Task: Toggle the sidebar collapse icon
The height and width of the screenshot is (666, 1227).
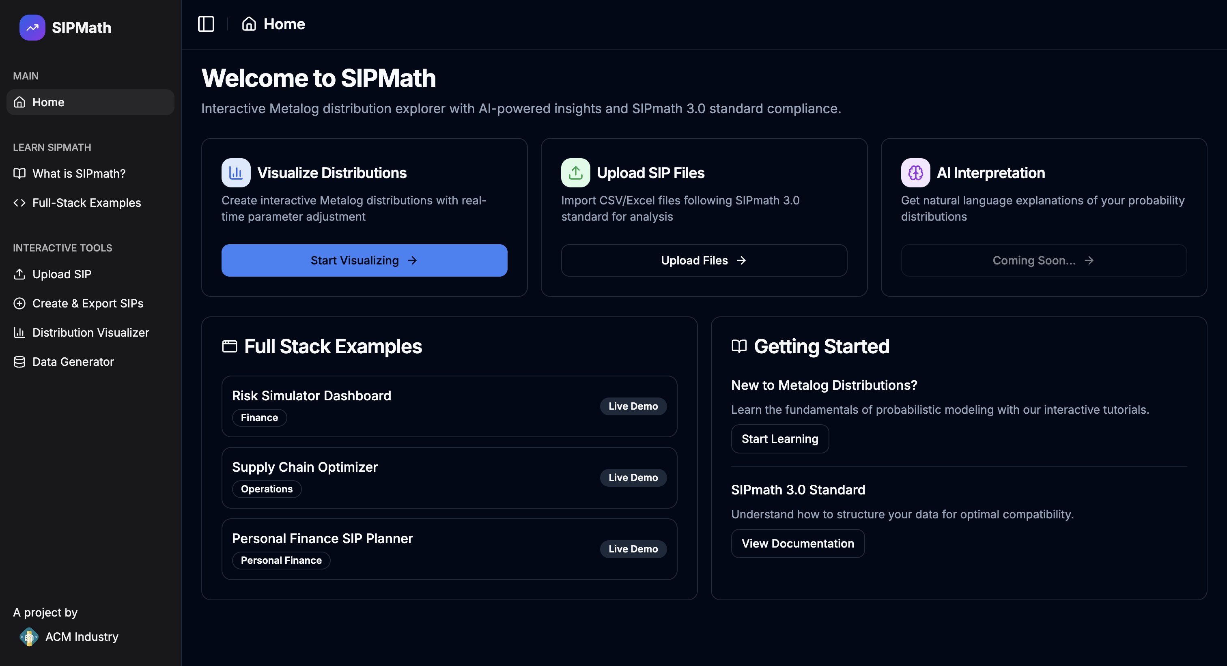Action: [x=206, y=24]
